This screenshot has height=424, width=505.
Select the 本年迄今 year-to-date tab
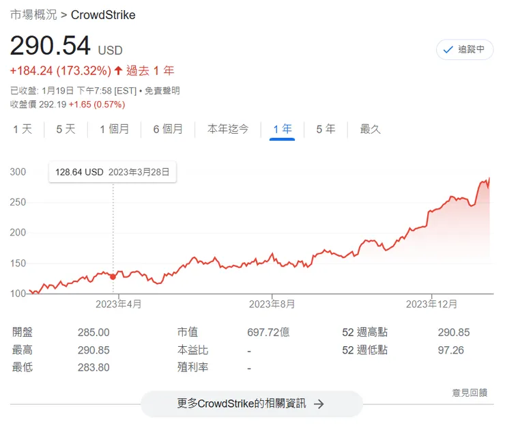point(228,129)
